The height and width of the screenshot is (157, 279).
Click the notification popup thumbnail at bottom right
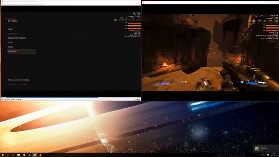click(x=257, y=148)
